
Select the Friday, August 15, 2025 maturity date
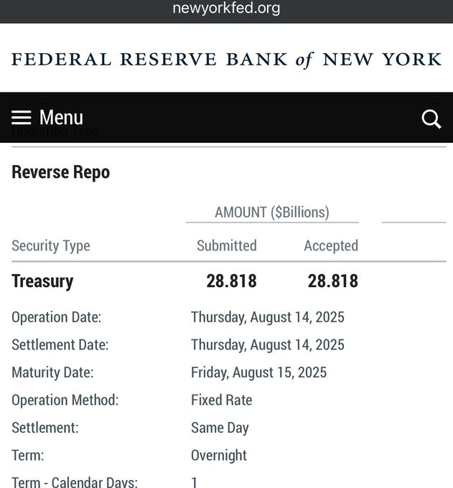pos(258,372)
